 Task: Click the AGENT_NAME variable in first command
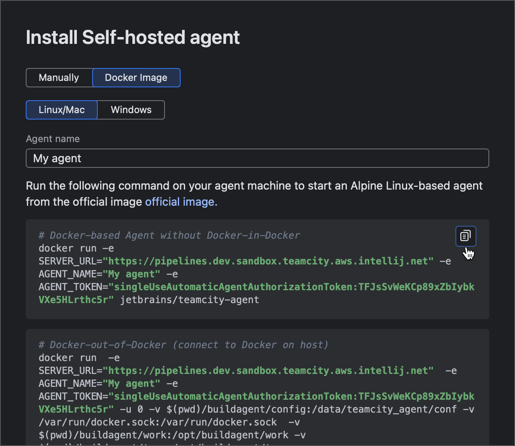pyautogui.click(x=68, y=274)
